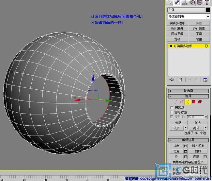Click frame 70 on the timeline ruler
Image resolution: width=212 pixels, height=181 pixels.
tap(87, 180)
